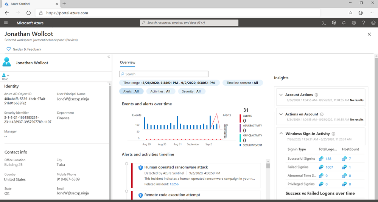Click the Azure global search box
The height and width of the screenshot is (202, 378).
(x=189, y=23)
